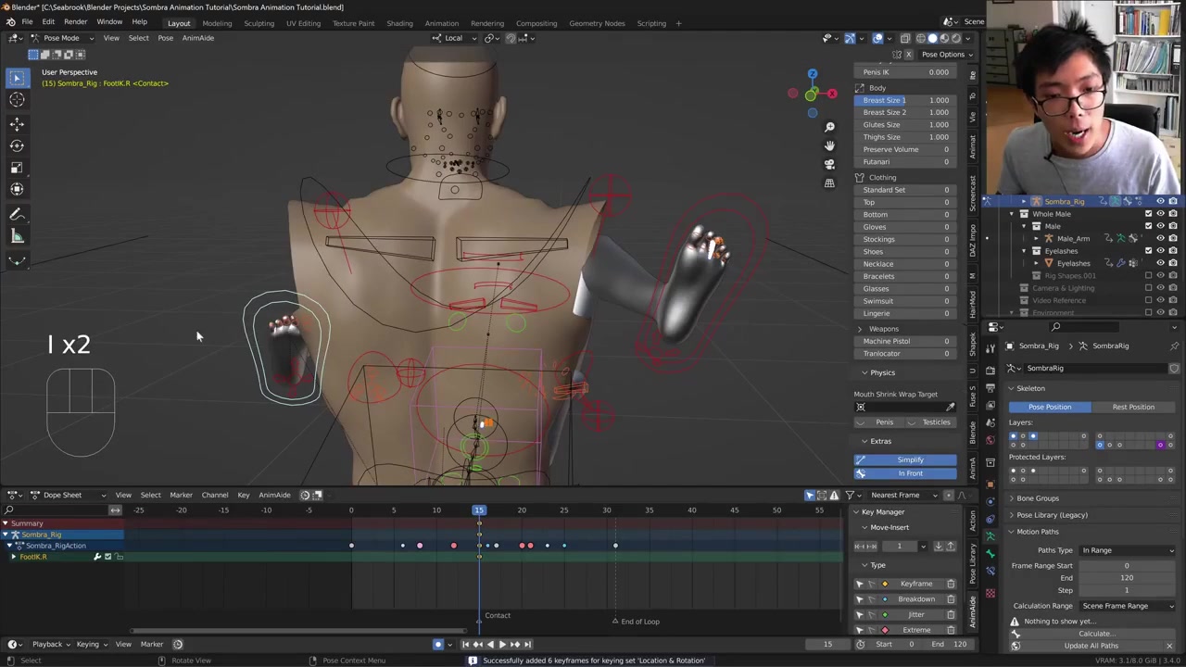Click the viewport pan hand icon
This screenshot has width=1186, height=667.
[829, 145]
